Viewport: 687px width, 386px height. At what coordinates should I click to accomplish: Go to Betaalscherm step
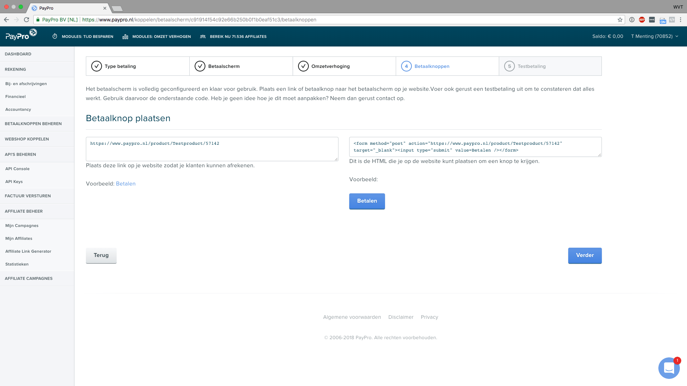pyautogui.click(x=241, y=66)
